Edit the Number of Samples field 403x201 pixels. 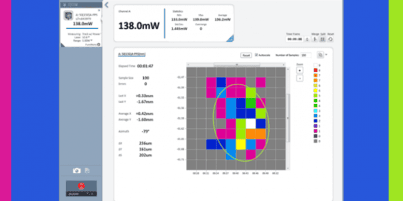pyautogui.click(x=306, y=55)
